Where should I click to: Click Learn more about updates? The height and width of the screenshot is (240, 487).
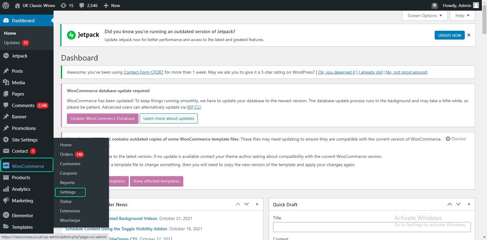coord(169,118)
